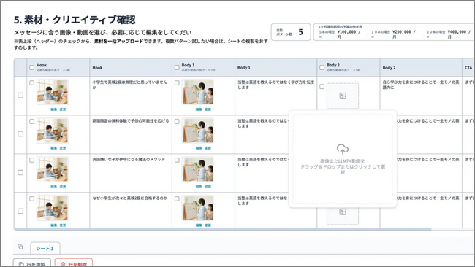Click 変更 under the Body 1 image in the 英語嫌いな子が row
The width and height of the screenshot is (475, 267).
pyautogui.click(x=208, y=187)
